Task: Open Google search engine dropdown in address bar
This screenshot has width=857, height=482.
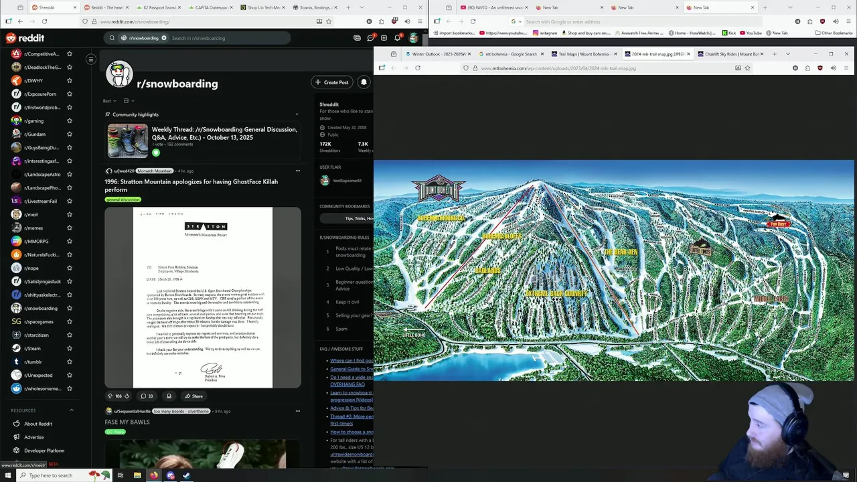Action: point(515,21)
